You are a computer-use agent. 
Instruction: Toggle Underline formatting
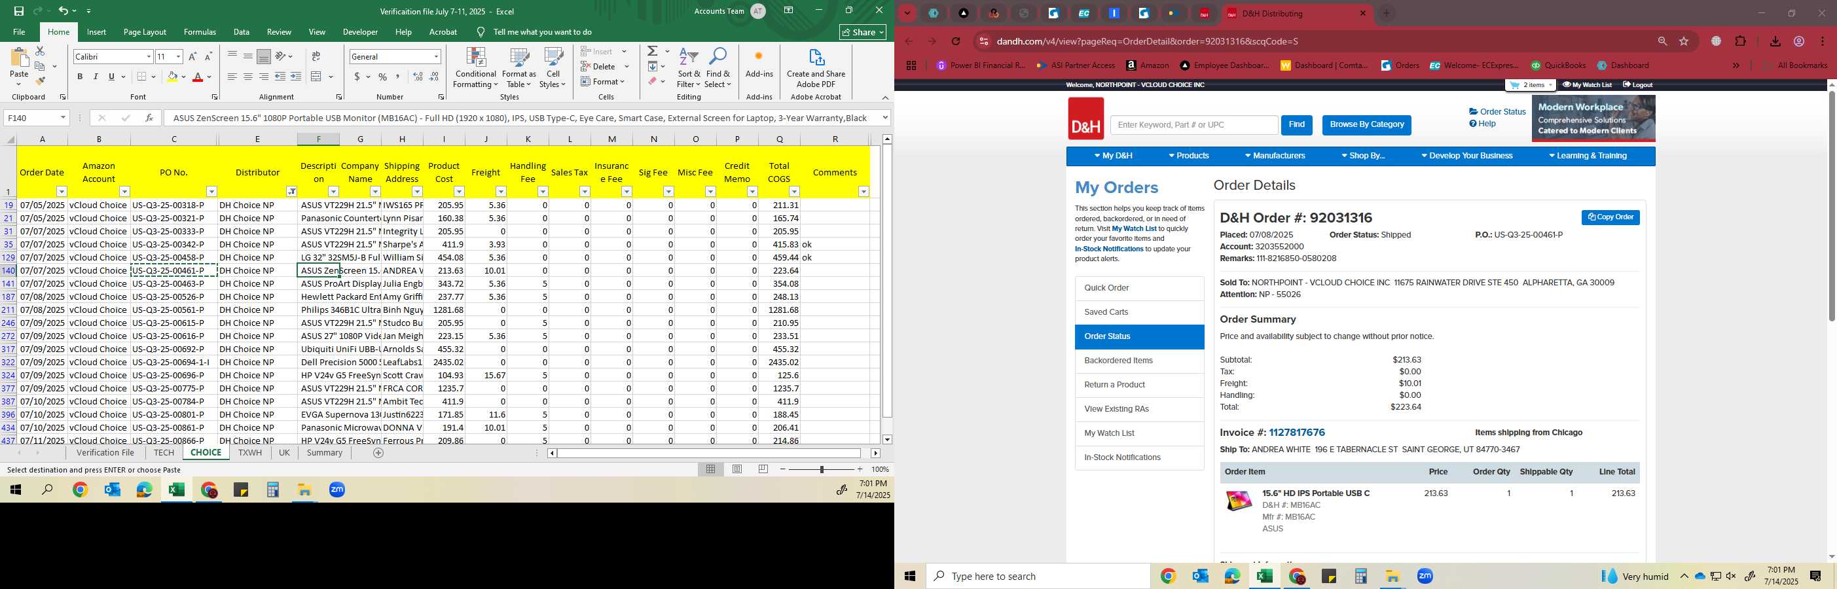(x=111, y=77)
